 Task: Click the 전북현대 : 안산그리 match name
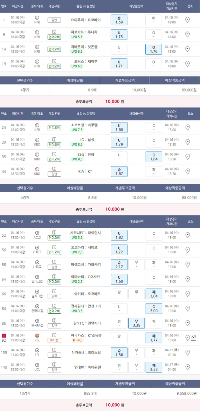click(x=86, y=306)
